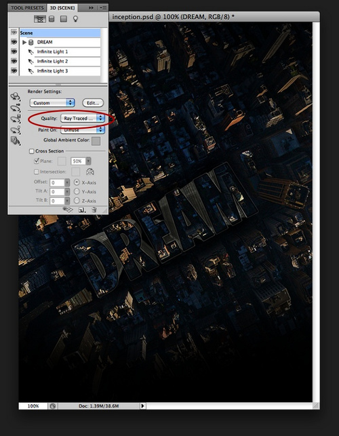Image resolution: width=339 pixels, height=436 pixels.
Task: Hide Infinite Light 1
Action: click(x=14, y=52)
